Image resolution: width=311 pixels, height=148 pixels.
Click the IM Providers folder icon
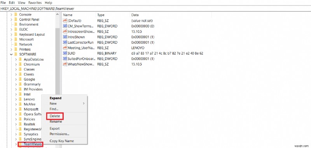[20, 89]
